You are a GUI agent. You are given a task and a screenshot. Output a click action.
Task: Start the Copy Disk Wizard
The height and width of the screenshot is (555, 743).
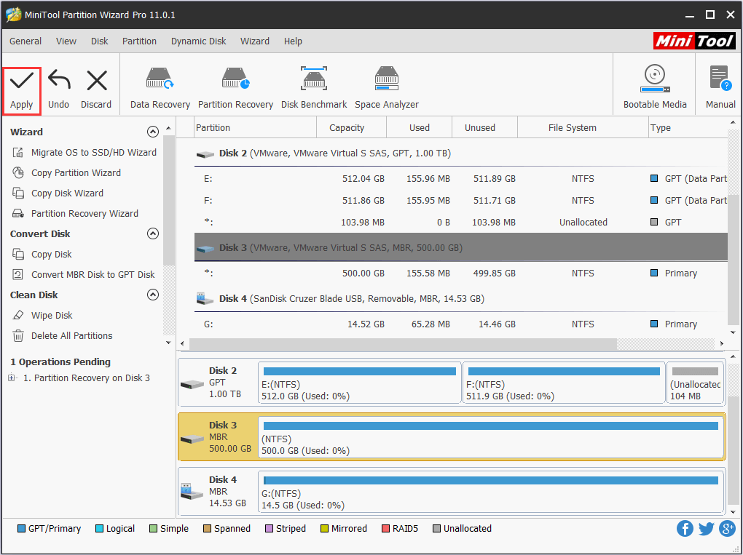pos(67,193)
